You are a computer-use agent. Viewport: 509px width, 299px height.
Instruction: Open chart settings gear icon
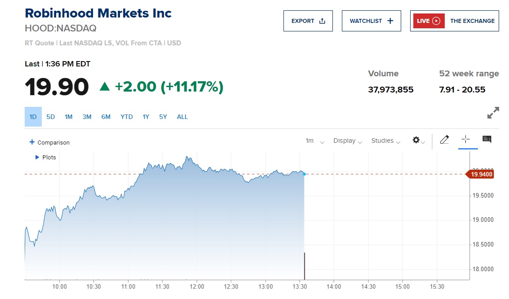416,141
